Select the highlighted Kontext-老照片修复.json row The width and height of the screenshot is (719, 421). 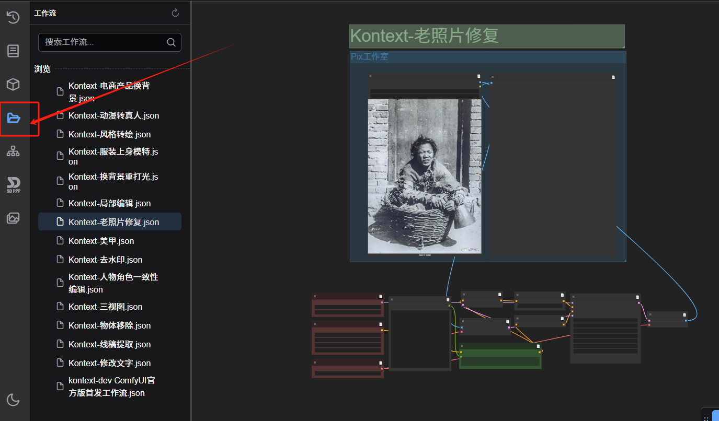pos(110,222)
